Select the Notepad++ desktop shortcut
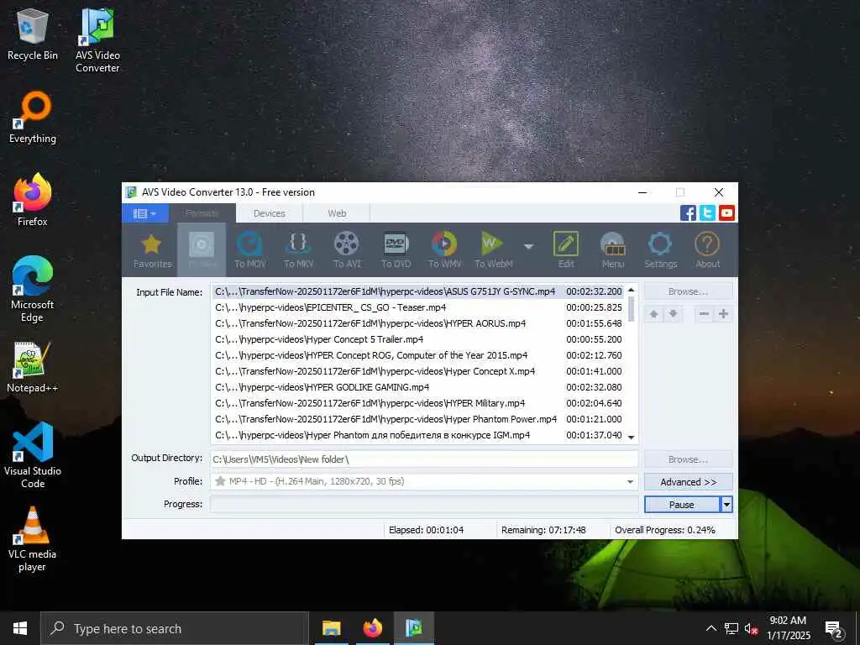Image resolution: width=860 pixels, height=645 pixels. click(x=33, y=366)
